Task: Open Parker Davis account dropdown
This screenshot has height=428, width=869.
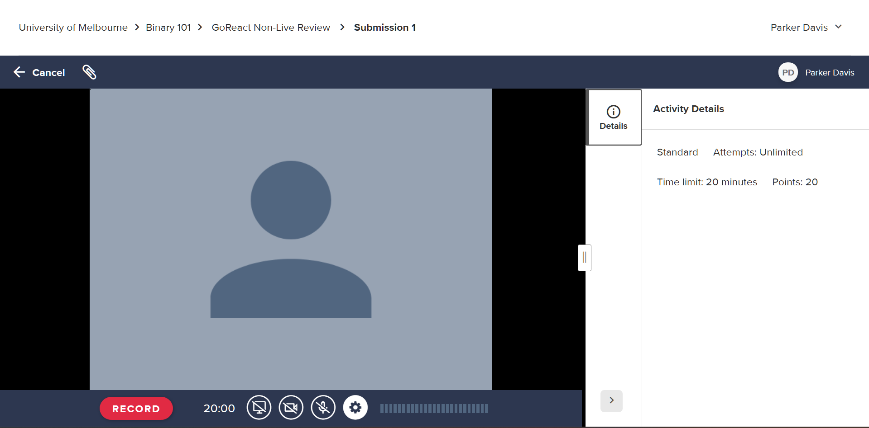Action: (807, 27)
